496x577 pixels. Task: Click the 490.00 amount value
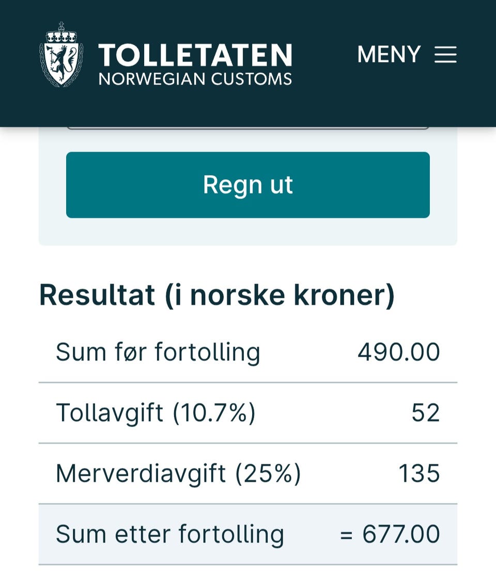399,352
